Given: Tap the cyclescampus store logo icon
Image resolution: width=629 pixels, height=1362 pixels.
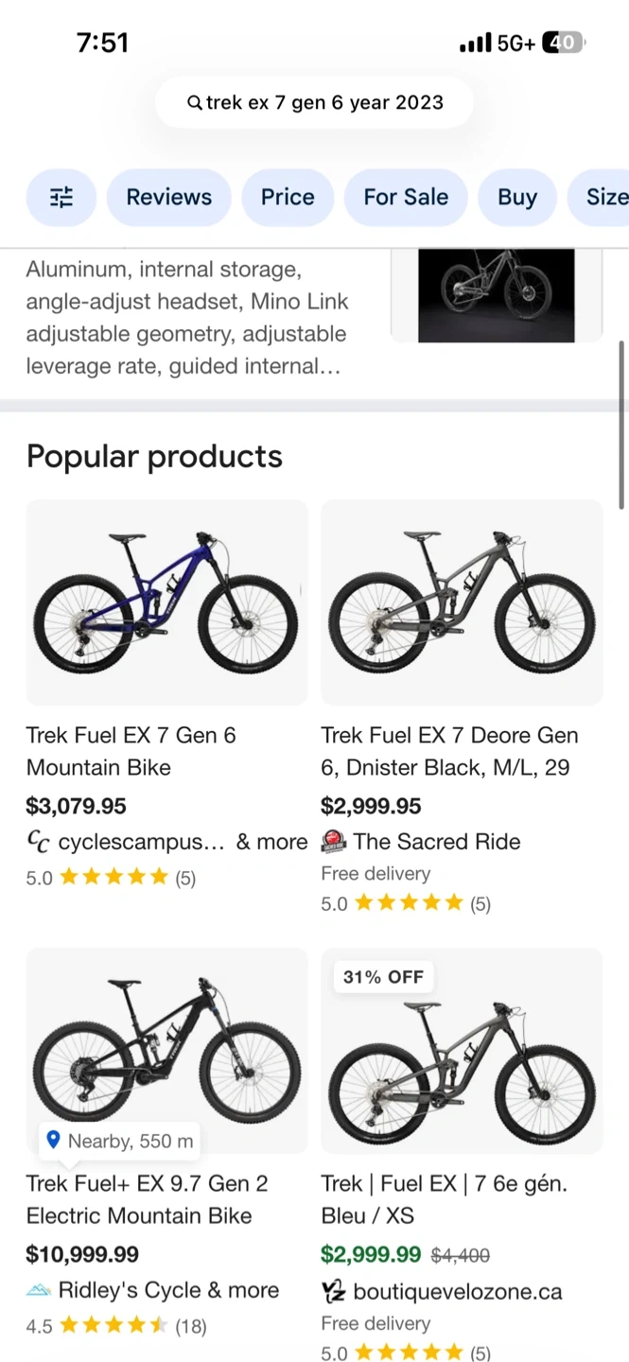Looking at the screenshot, I should coord(38,842).
